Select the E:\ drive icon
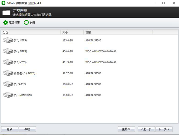Image resolution: width=179 pixels, height=135 pixels. 8,62
